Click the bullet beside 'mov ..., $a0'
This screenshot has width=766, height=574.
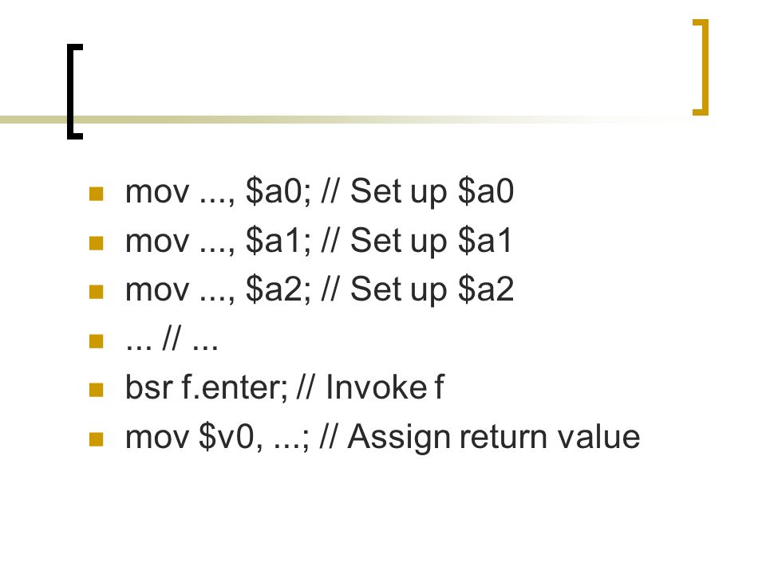point(97,194)
